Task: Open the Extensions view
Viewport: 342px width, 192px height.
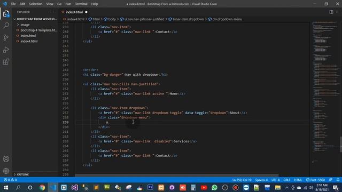Action: (6, 62)
